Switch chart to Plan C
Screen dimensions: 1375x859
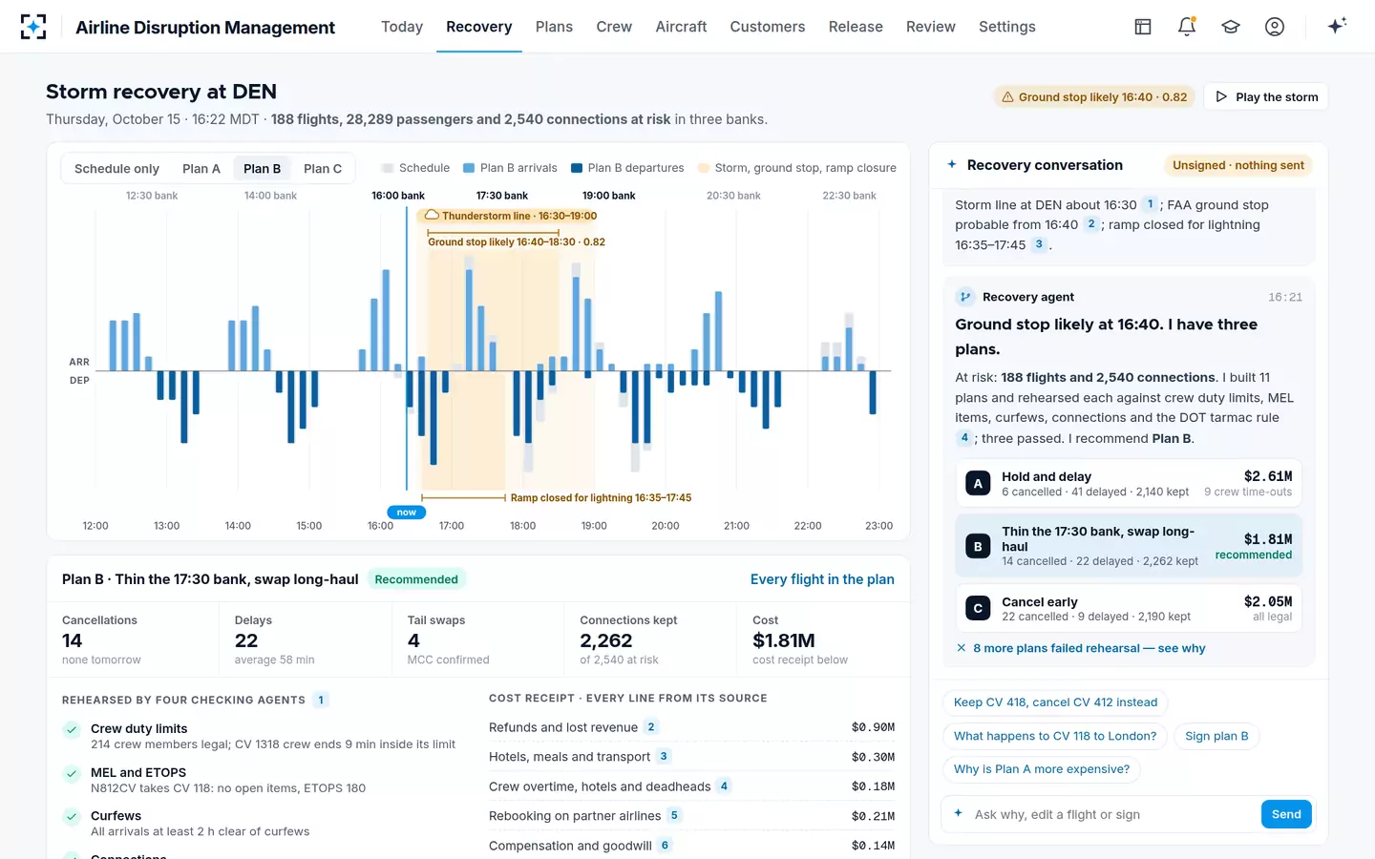(x=323, y=168)
